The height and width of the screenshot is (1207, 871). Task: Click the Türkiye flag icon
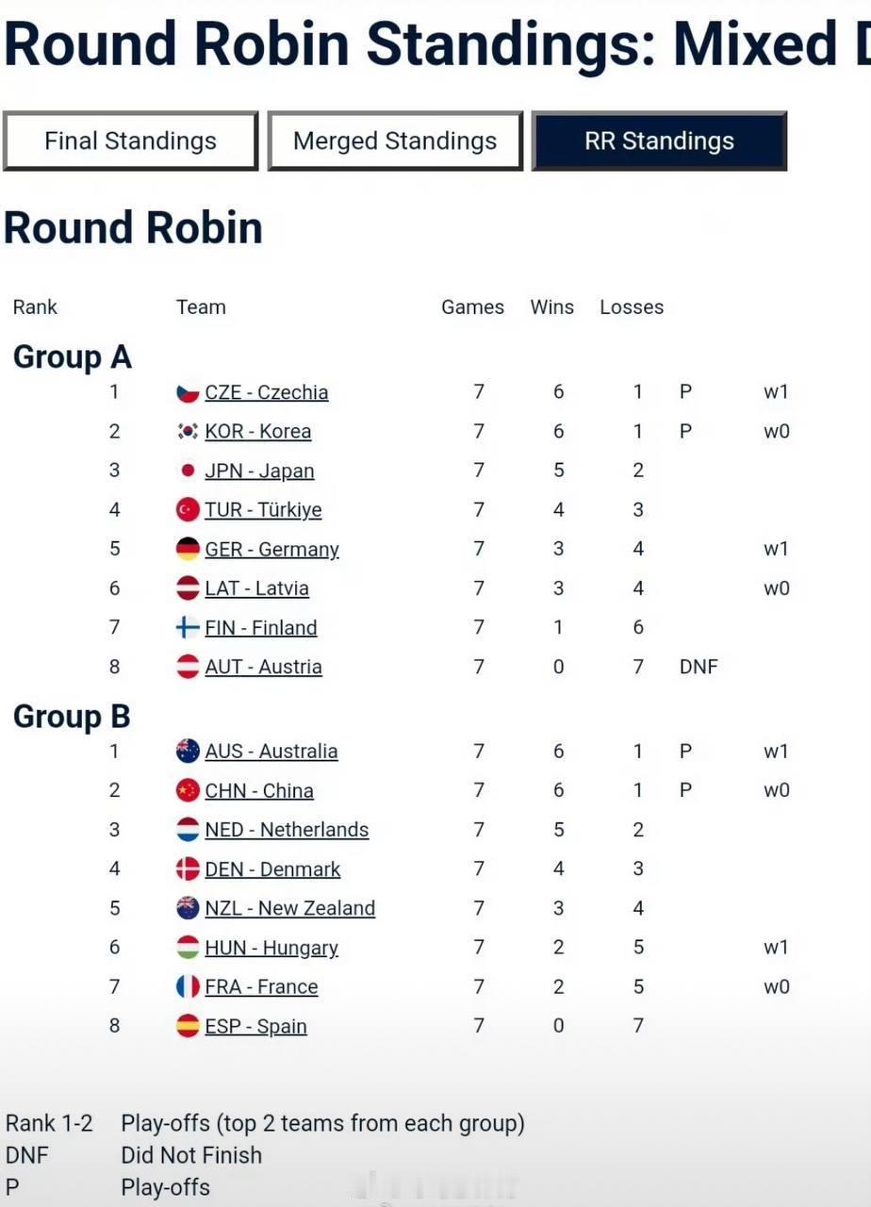188,510
